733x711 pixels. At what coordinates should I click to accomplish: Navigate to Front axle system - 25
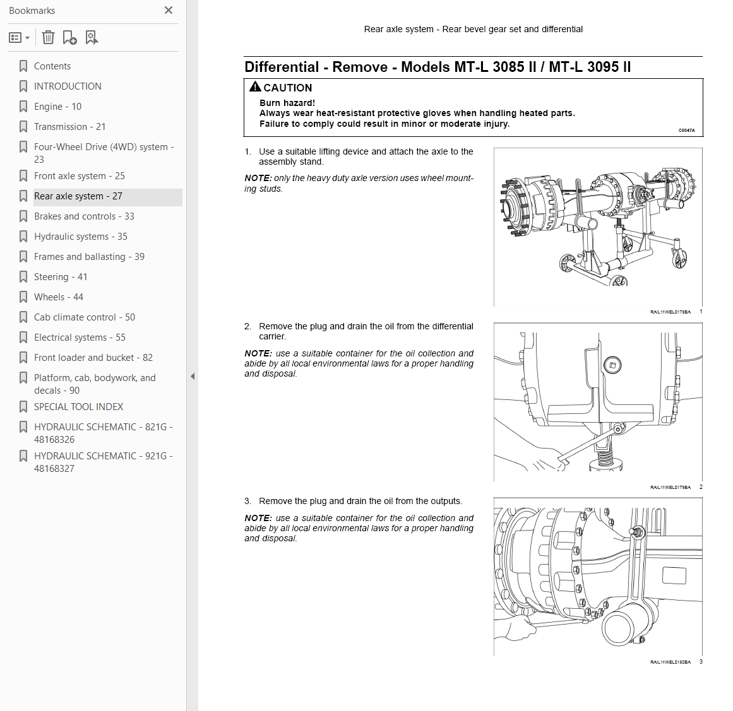click(80, 176)
